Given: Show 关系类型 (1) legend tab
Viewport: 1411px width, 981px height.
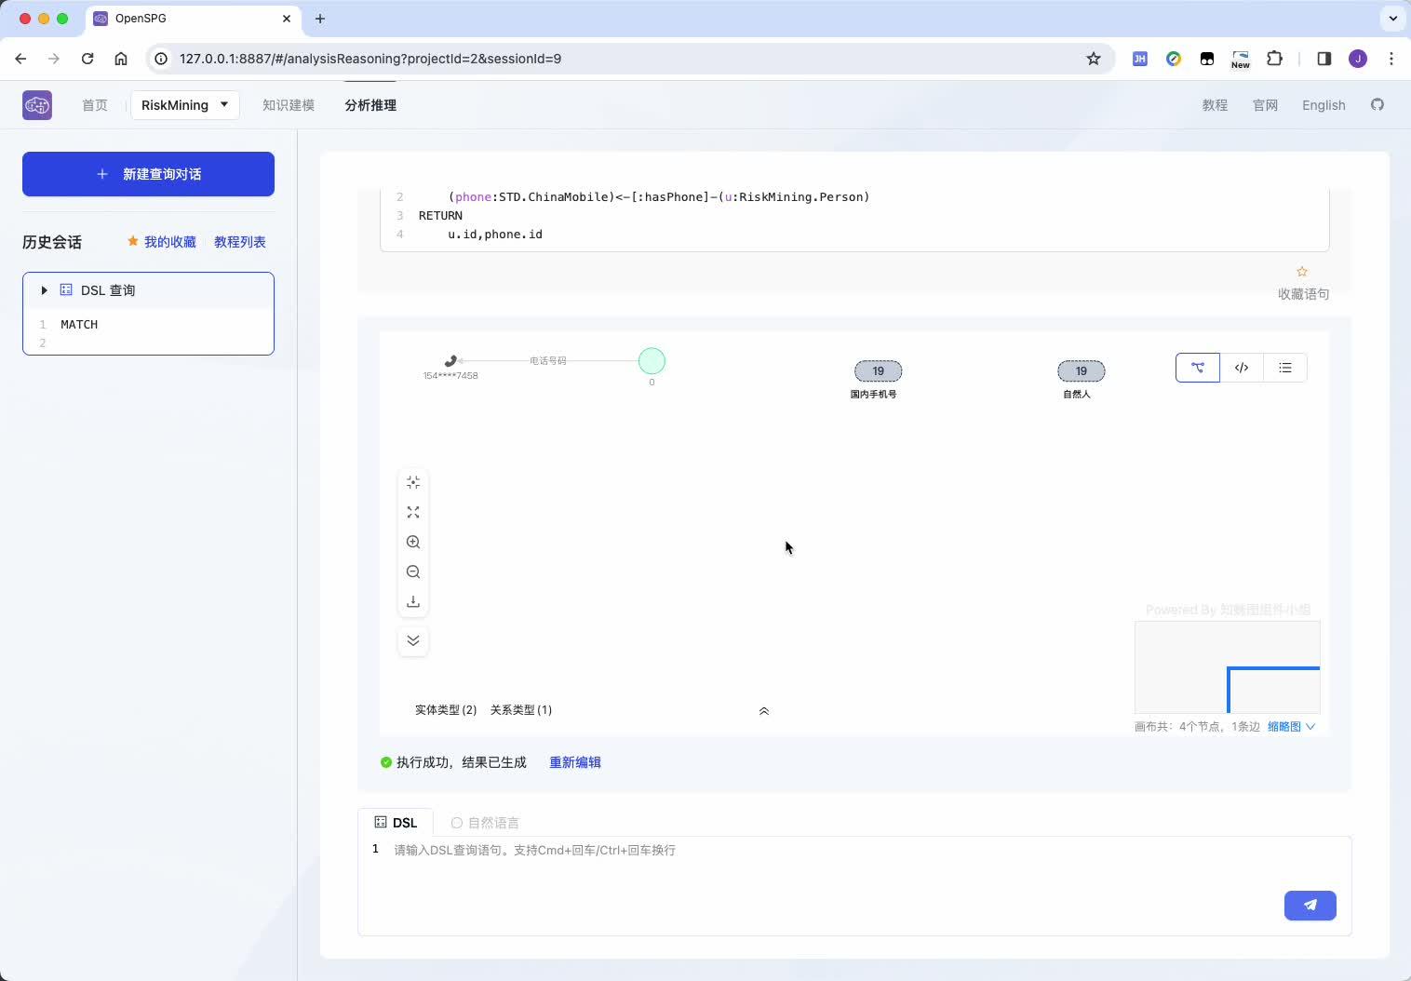Looking at the screenshot, I should click(x=521, y=710).
